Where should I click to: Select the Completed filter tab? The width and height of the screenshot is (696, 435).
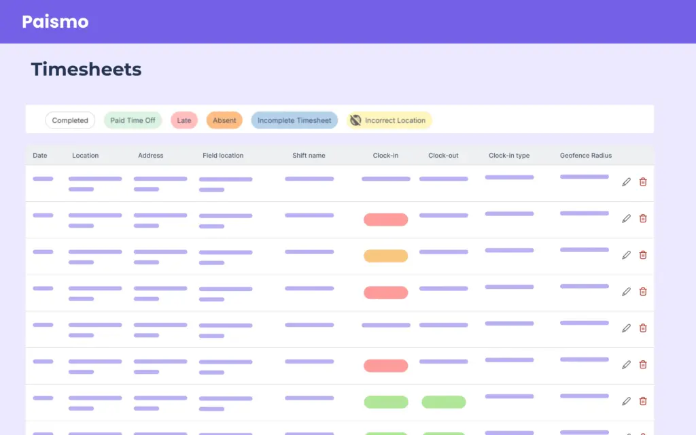click(70, 120)
